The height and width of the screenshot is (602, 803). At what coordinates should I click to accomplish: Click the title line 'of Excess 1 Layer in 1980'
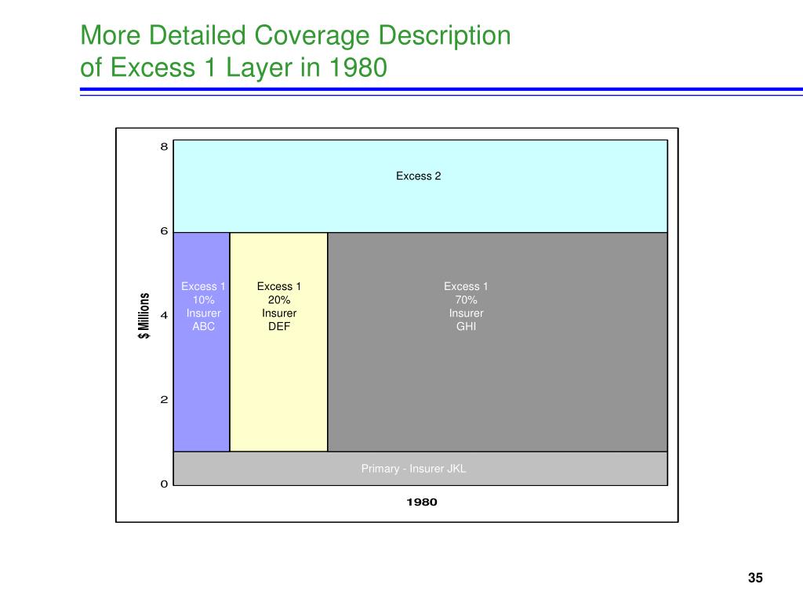[x=234, y=68]
